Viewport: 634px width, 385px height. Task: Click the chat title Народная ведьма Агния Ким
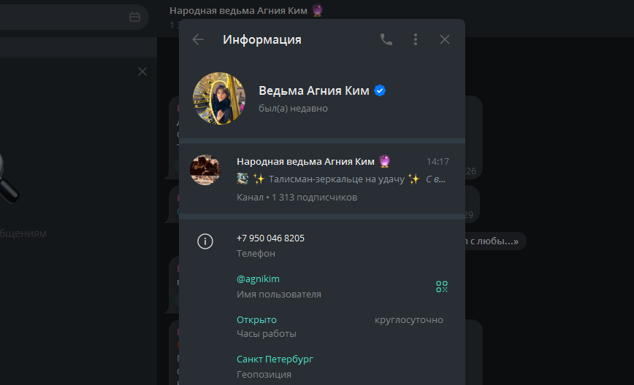click(x=239, y=10)
